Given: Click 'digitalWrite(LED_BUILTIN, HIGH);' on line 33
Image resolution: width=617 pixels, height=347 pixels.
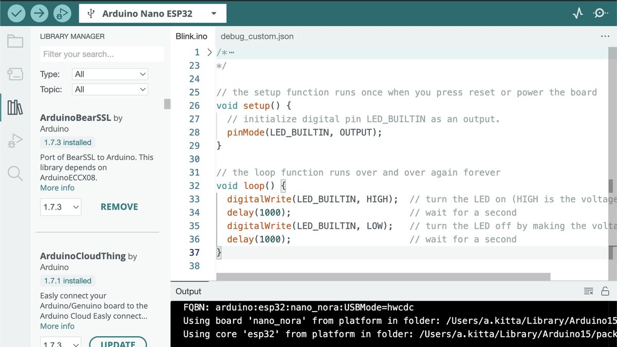Looking at the screenshot, I should (313, 199).
